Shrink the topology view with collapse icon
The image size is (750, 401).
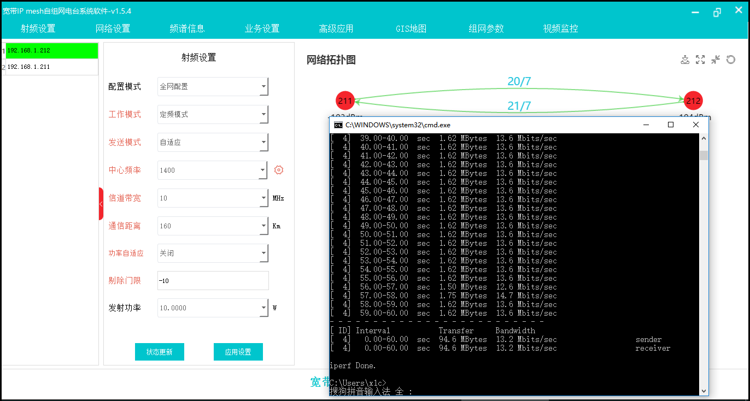pyautogui.click(x=716, y=60)
